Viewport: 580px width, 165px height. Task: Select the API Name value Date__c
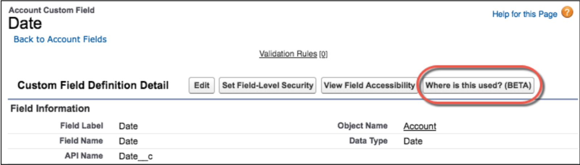(136, 156)
